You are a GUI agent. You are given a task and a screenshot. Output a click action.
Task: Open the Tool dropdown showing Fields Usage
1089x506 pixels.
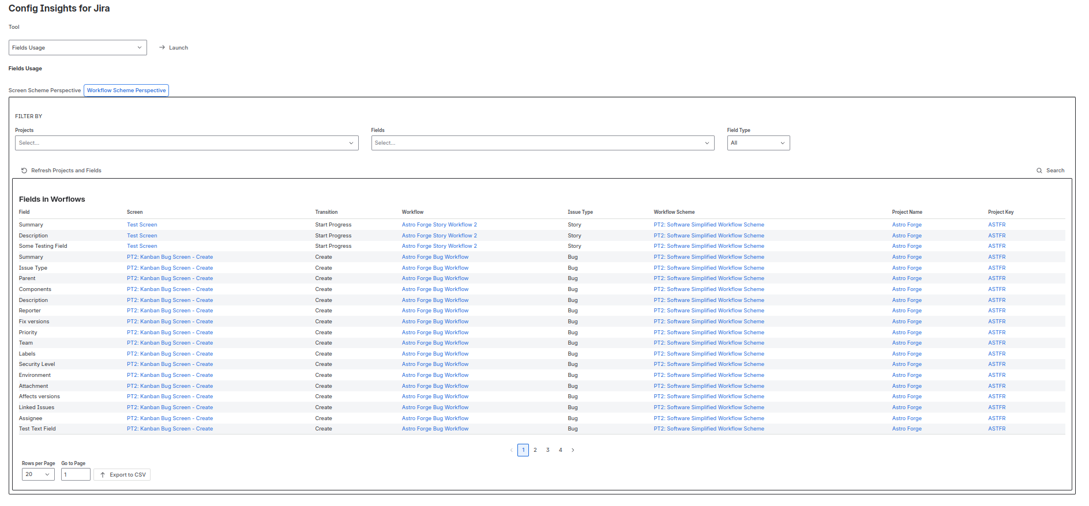(78, 48)
